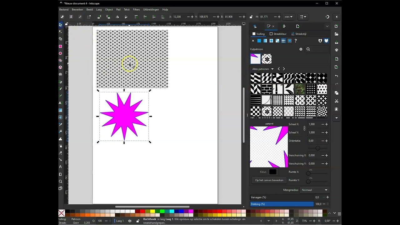
Task: Open the Mengmodus Normaal dropdown
Action: (314, 190)
